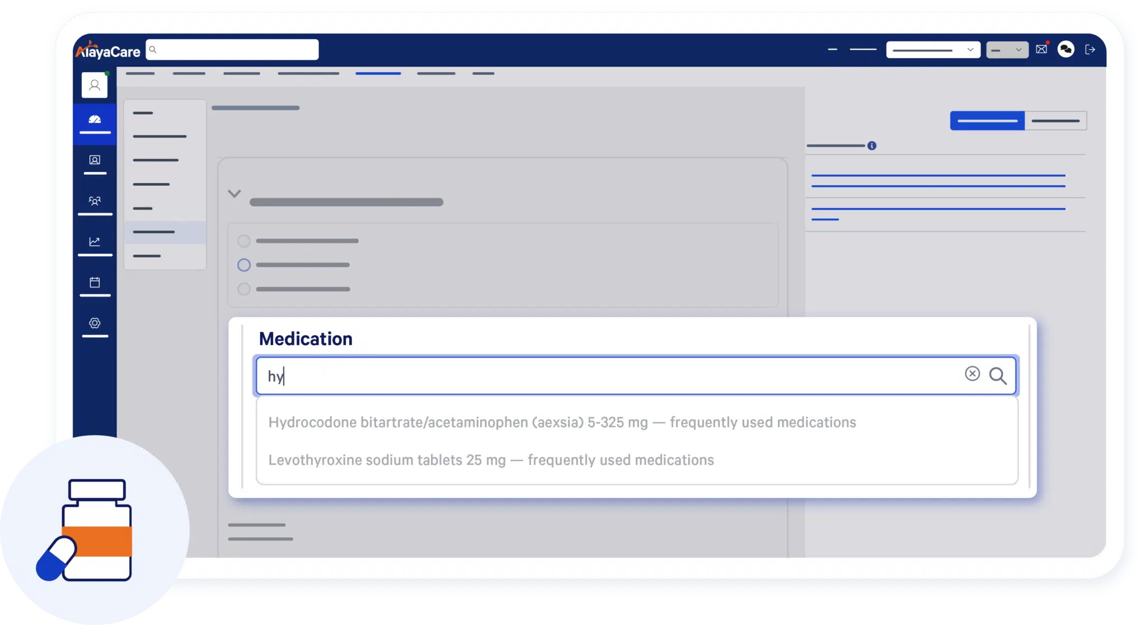Open the caregivers group section
Screen dimensions: 1146x625
pos(95,201)
